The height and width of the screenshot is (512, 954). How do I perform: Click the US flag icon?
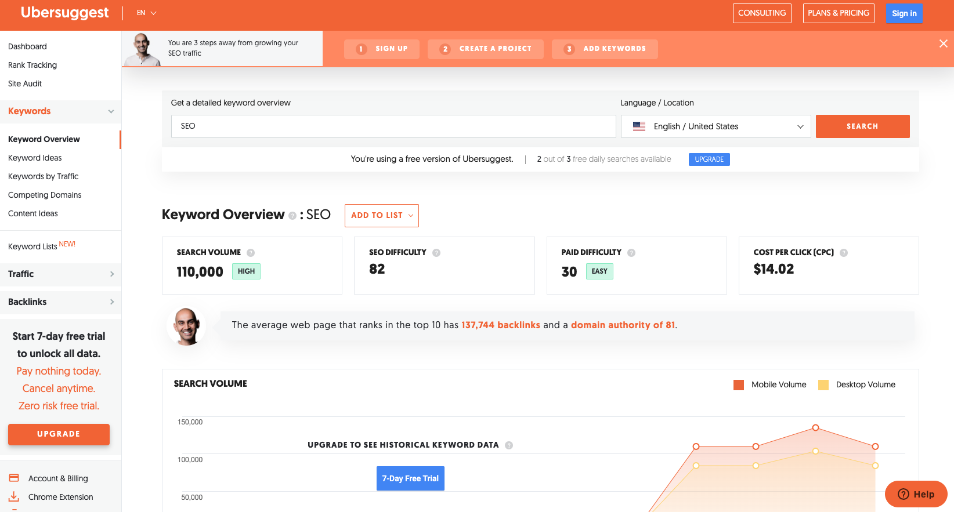639,126
